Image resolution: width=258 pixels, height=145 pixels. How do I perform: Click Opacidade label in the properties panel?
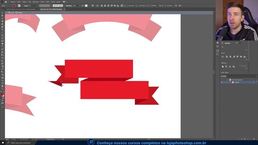point(227,43)
